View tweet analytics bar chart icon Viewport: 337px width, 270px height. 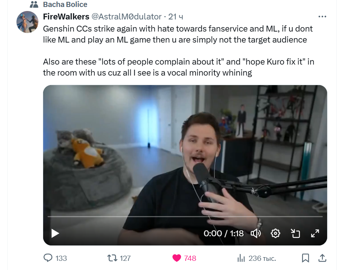(x=241, y=258)
